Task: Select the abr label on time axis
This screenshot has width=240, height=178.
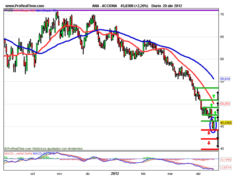Action: coord(198,174)
